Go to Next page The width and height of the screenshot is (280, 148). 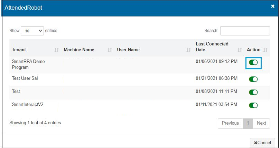pyautogui.click(x=261, y=123)
